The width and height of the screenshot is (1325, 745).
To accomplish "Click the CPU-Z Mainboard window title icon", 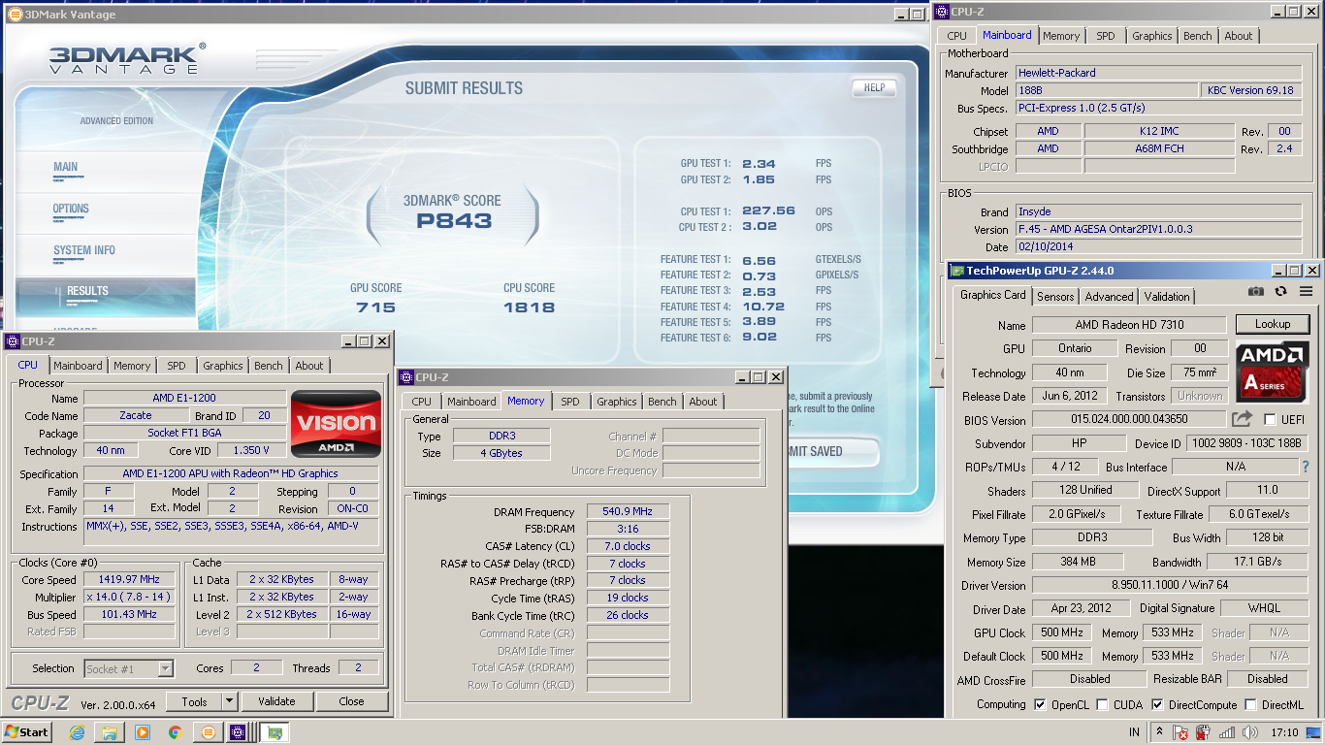I will tap(941, 12).
